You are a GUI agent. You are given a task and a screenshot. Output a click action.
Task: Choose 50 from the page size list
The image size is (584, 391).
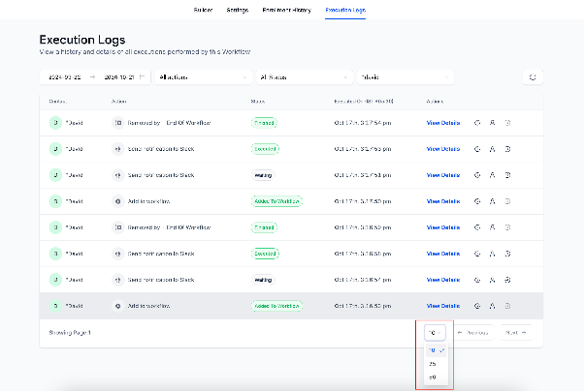click(437, 377)
